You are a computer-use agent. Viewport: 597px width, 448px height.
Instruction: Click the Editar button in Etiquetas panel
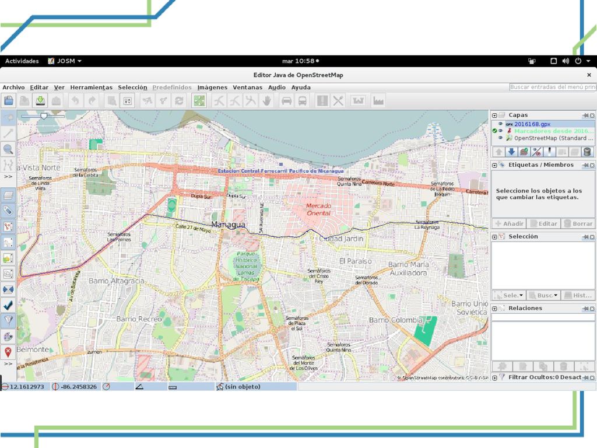[543, 223]
